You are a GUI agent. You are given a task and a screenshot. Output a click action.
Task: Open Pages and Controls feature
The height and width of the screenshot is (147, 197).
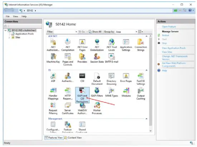pos(68,60)
